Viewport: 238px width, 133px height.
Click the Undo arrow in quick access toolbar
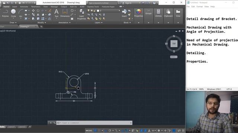pyautogui.click(x=24, y=3)
